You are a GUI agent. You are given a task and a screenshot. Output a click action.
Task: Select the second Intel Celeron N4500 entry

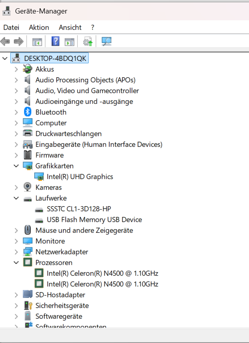102,284
